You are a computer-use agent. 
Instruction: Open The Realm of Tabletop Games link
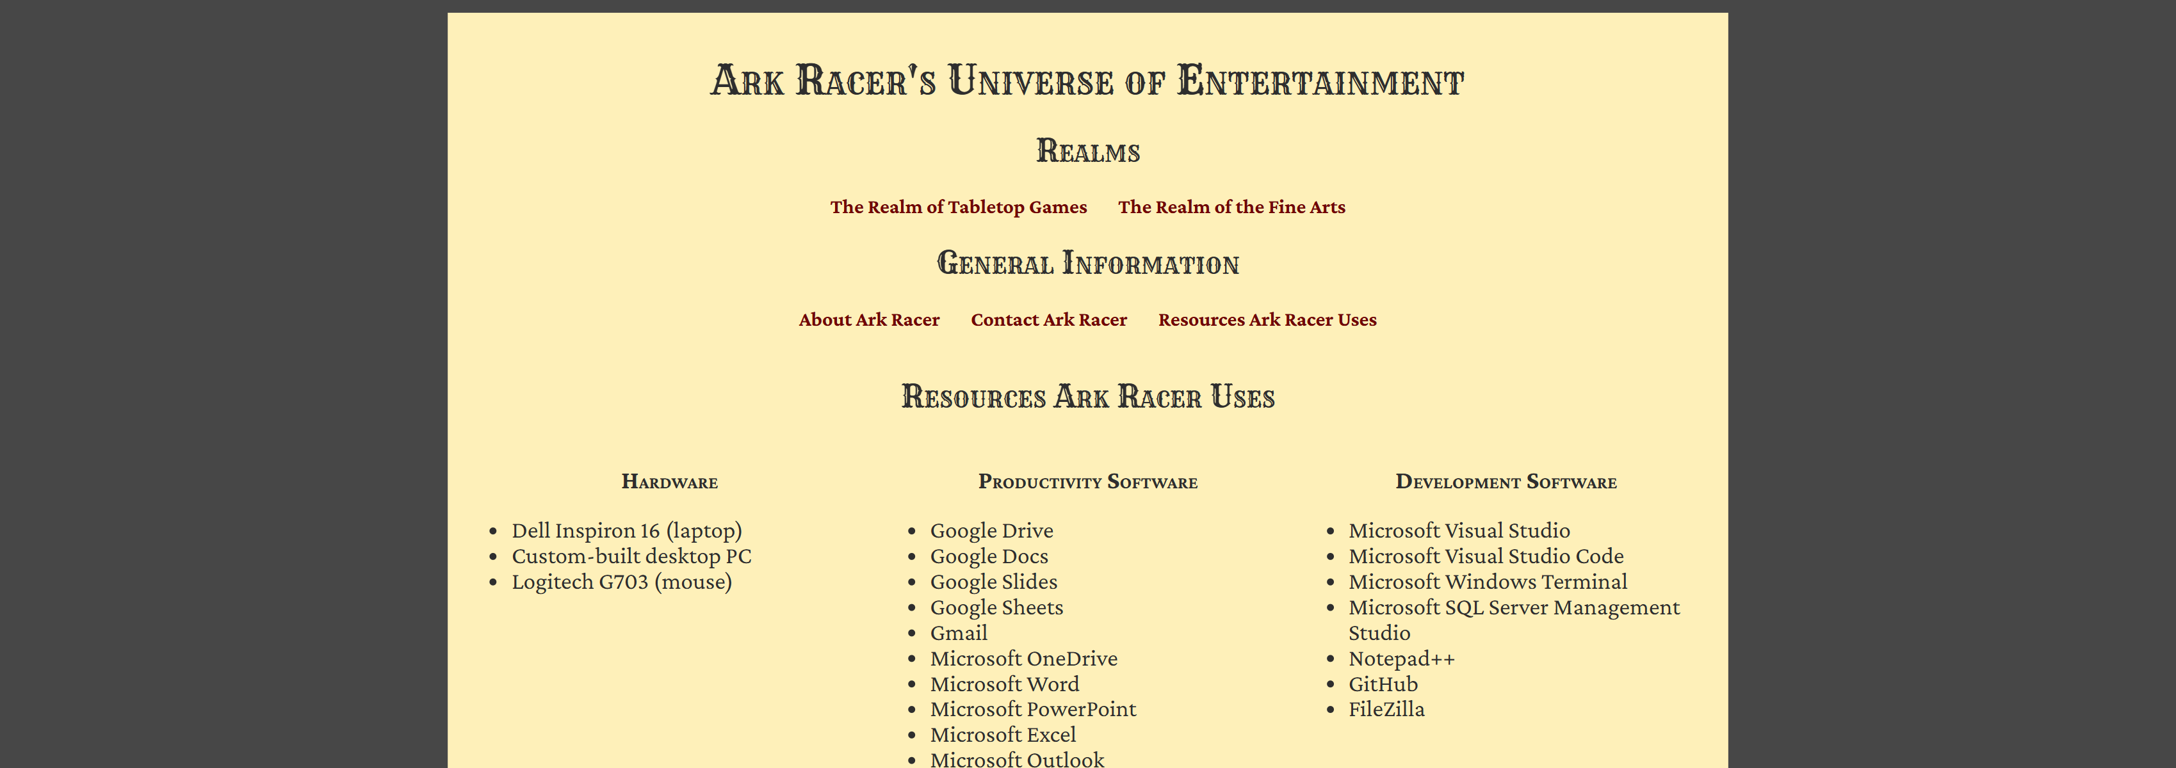[958, 207]
